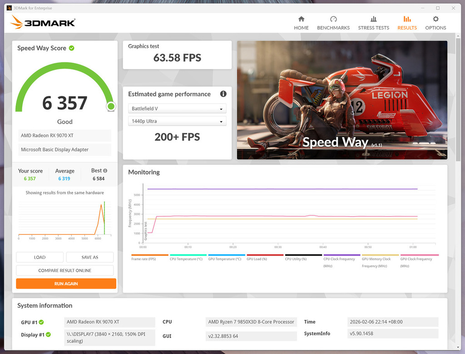Click the green checkmark beside Speed Way Score
Screen dimensions: 465x354
pos(72,48)
